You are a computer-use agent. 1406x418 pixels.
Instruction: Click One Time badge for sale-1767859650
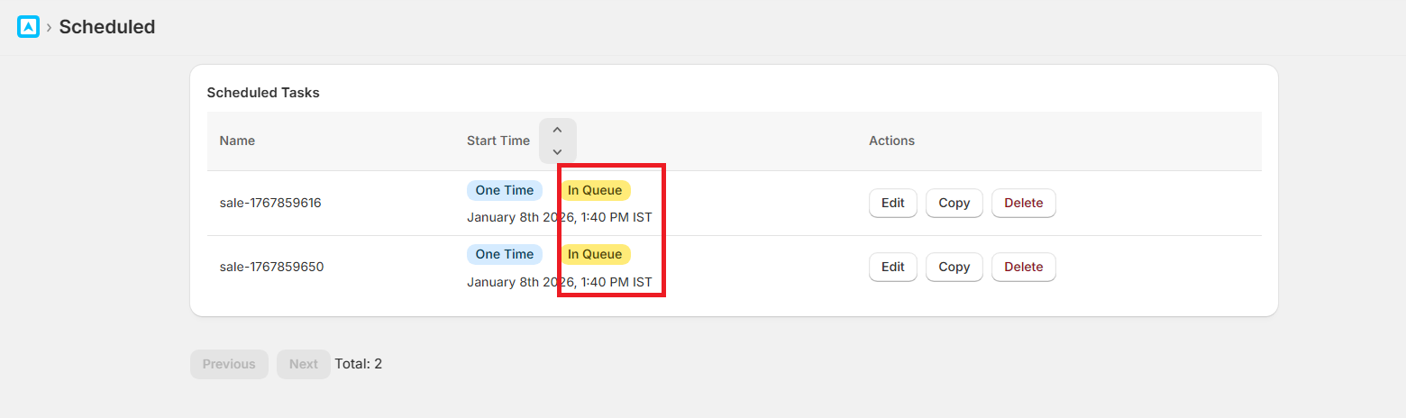505,254
